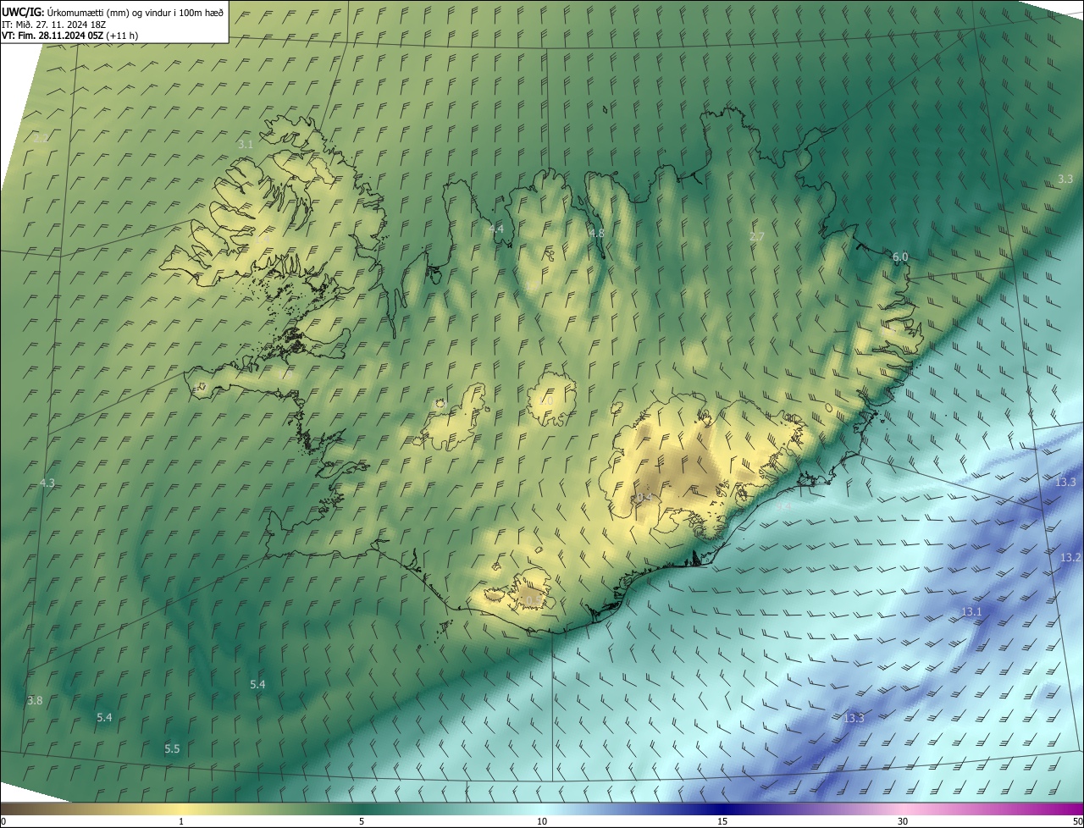
Task: Click the 13.3 label in the purple band below 13.1
Action: 854,718
